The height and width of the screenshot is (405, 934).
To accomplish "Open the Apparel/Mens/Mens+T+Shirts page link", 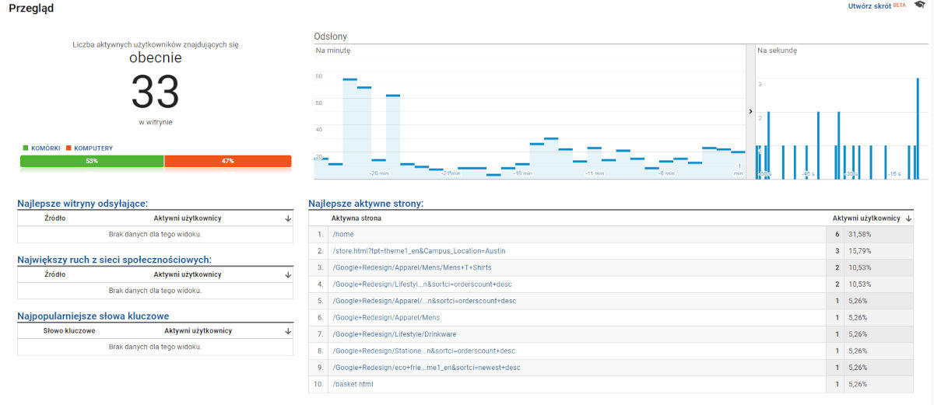I will (x=412, y=267).
